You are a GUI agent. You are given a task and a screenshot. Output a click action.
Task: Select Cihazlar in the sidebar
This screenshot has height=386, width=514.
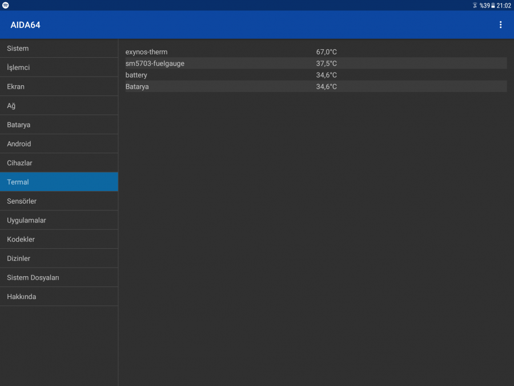point(59,162)
